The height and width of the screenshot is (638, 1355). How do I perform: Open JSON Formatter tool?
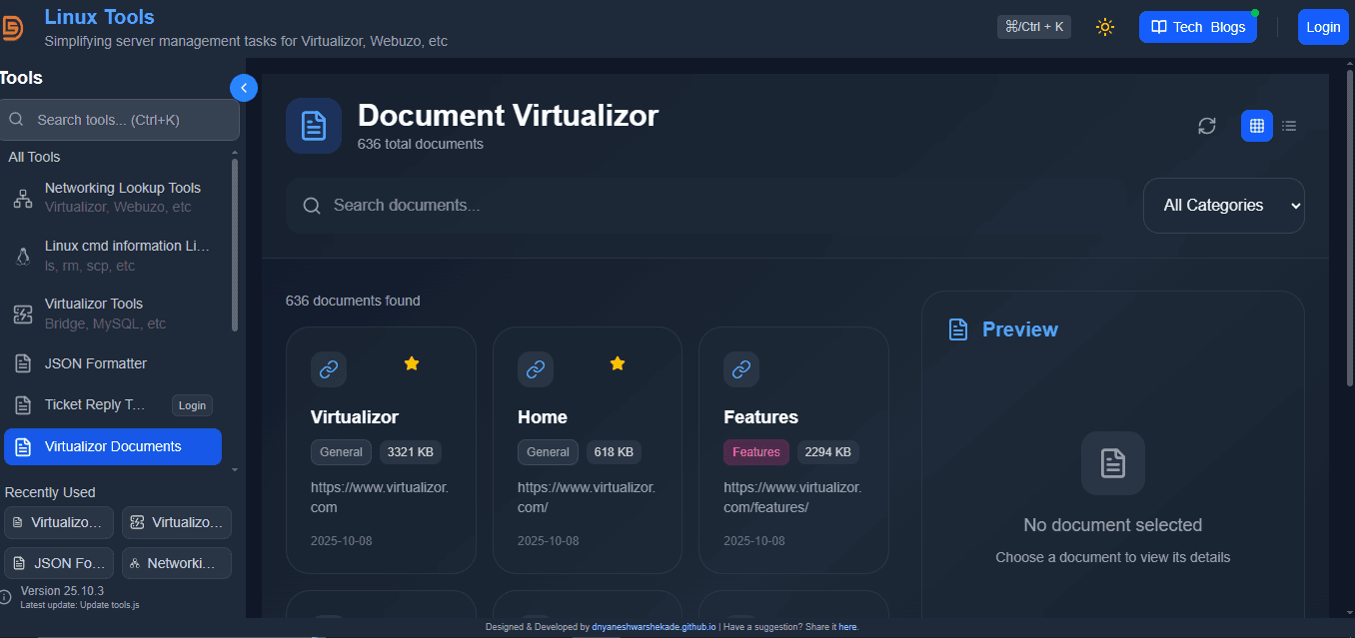click(x=113, y=363)
